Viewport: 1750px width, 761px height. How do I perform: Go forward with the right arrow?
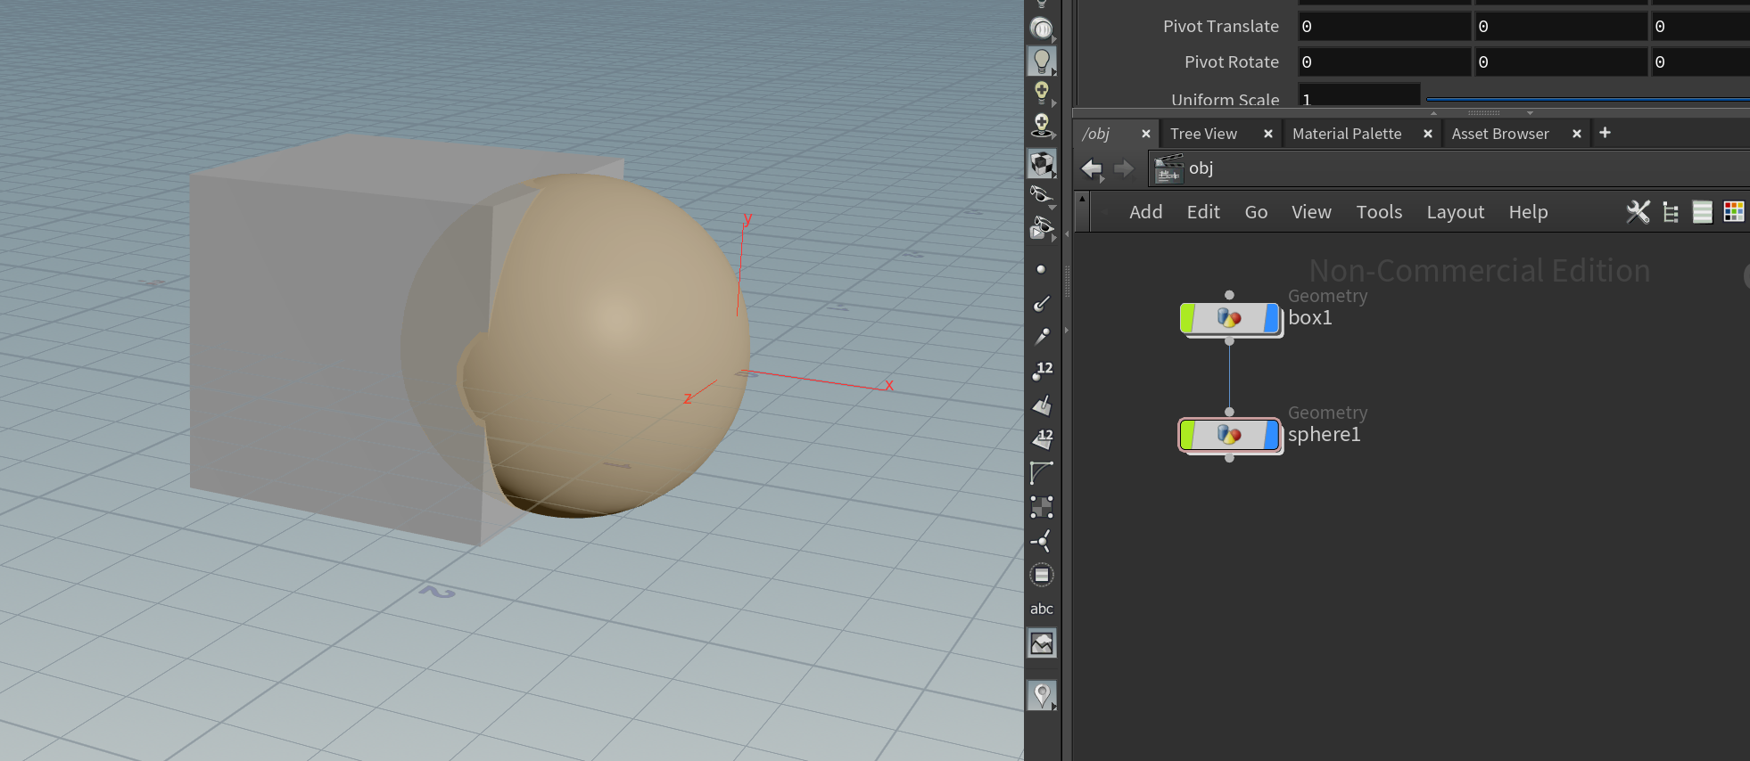tap(1124, 168)
